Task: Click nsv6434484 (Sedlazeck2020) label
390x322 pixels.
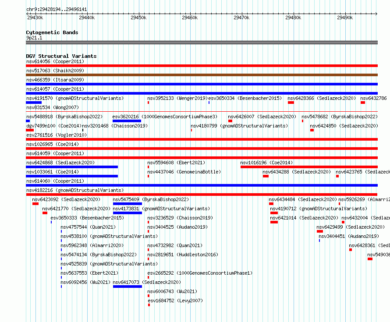Action: [303, 199]
